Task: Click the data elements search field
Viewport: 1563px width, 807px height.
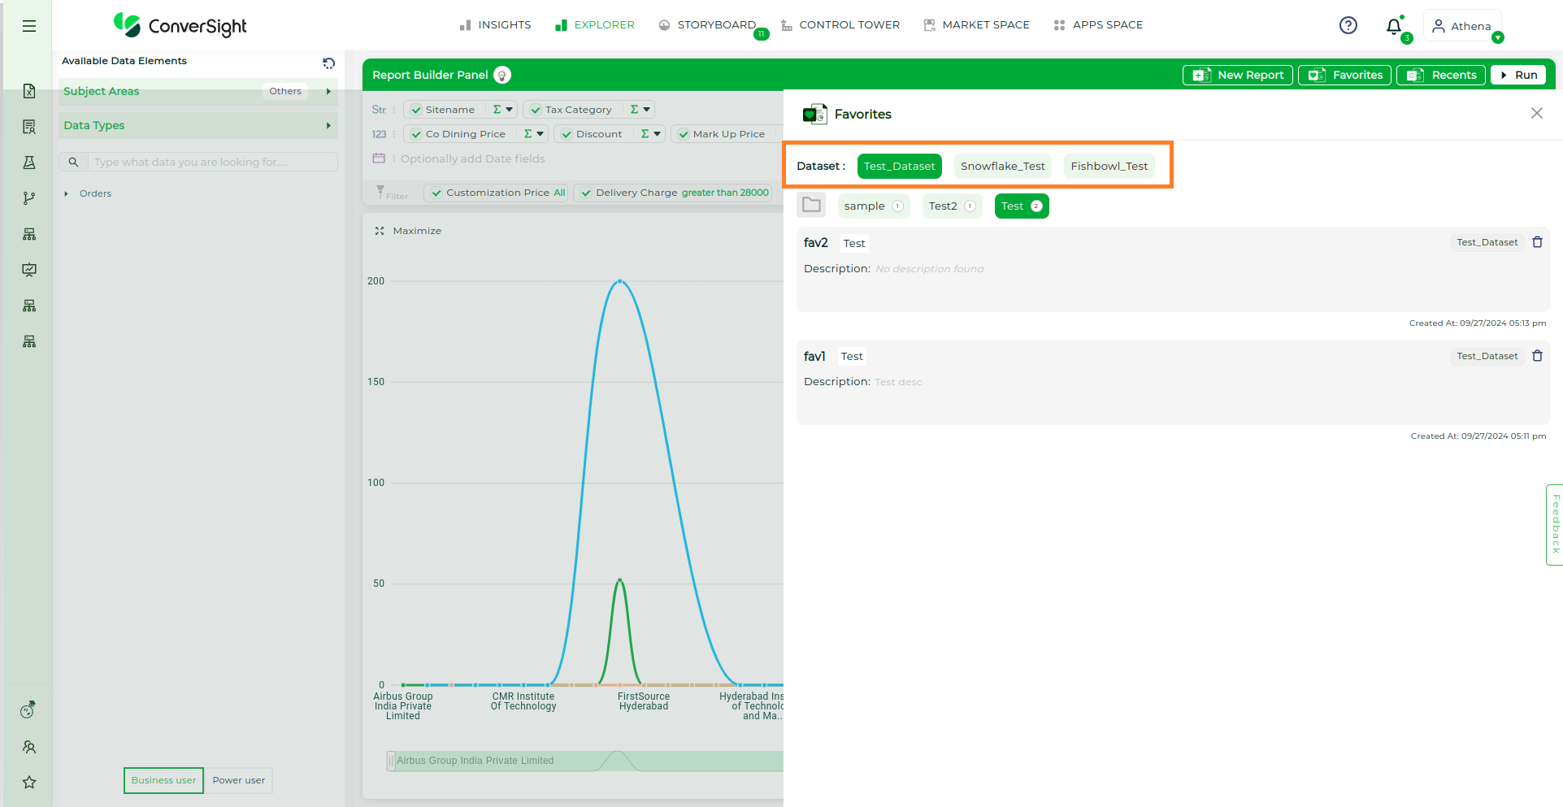Action: [x=213, y=162]
